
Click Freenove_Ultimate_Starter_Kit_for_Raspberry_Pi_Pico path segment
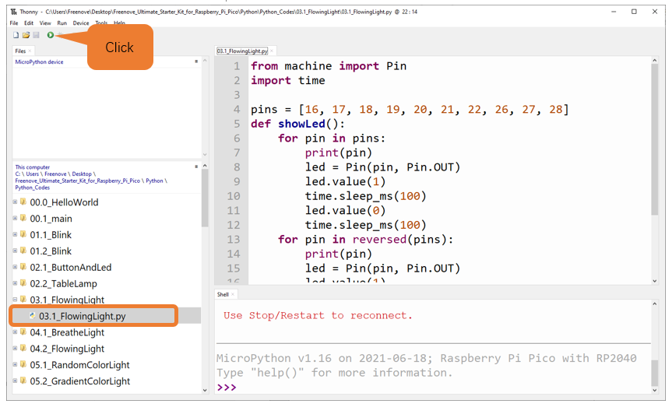[78, 181]
